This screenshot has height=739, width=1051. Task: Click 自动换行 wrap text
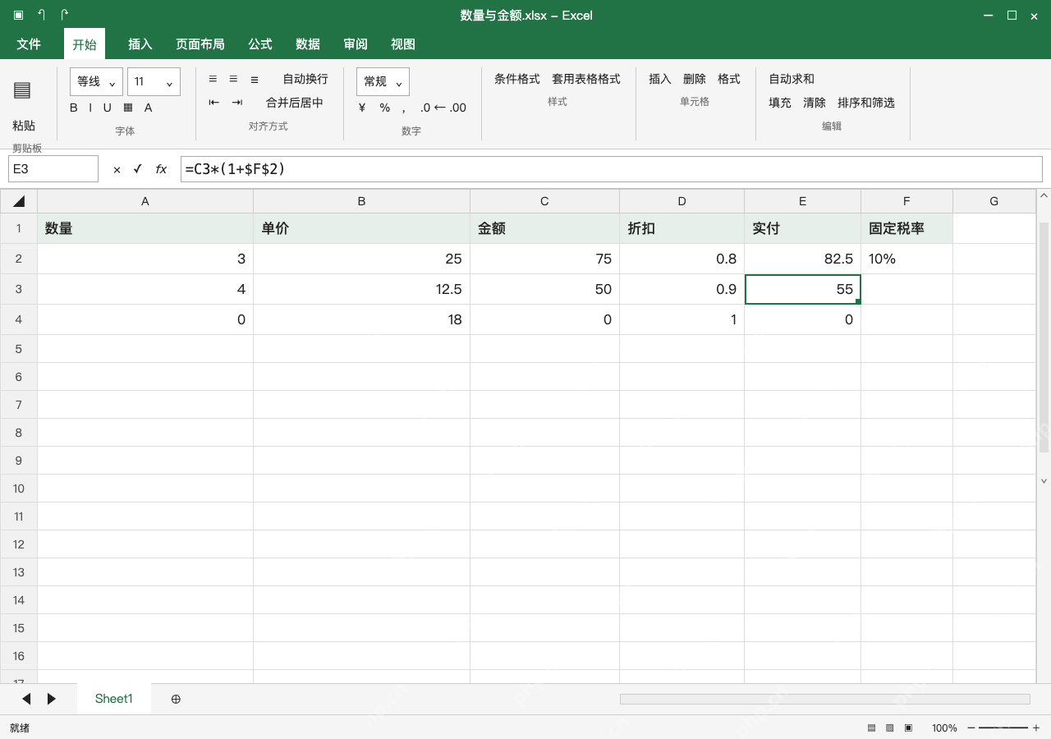tap(305, 79)
